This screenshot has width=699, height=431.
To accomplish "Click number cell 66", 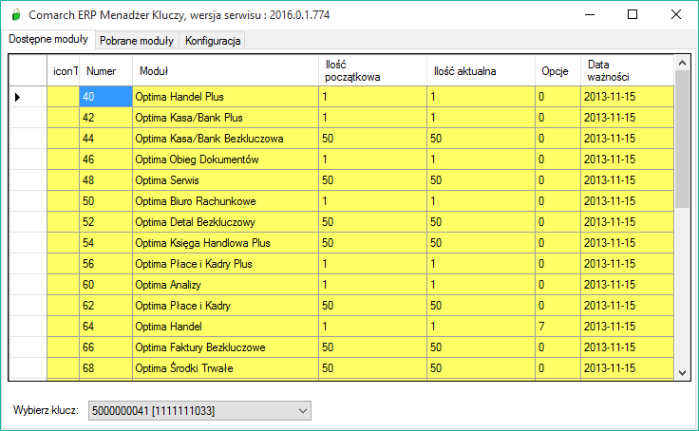I will pos(105,347).
